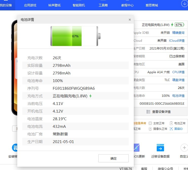This screenshot has height=170, width=188.
Task: Click the 电池电流 value 432mA
Action: tap(59, 127)
